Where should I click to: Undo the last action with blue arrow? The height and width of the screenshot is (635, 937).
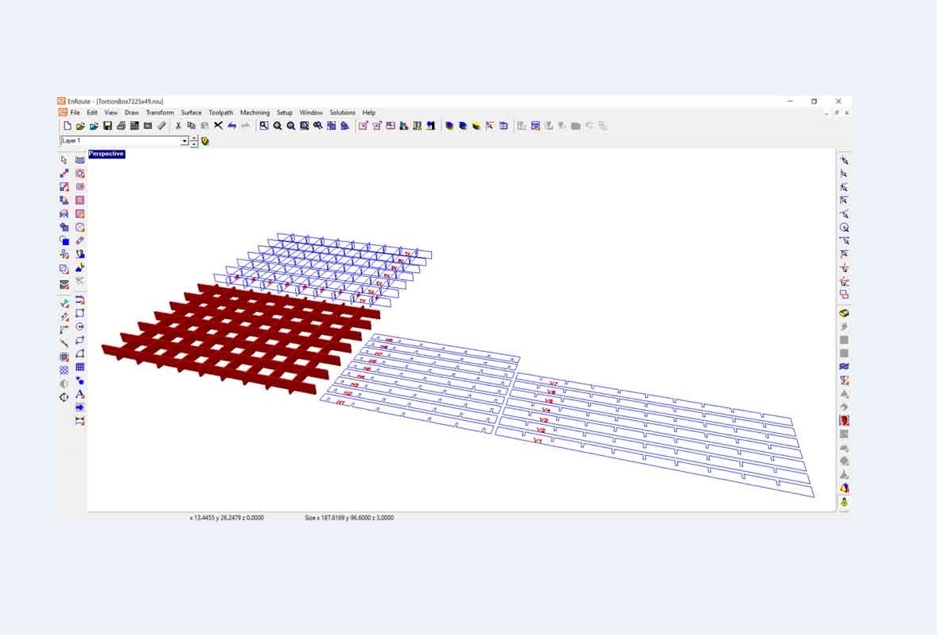coord(231,127)
